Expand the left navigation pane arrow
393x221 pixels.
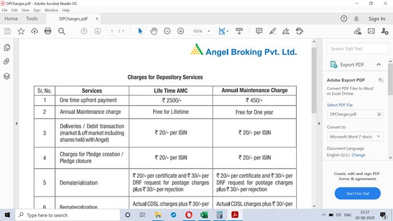pyautogui.click(x=17, y=123)
